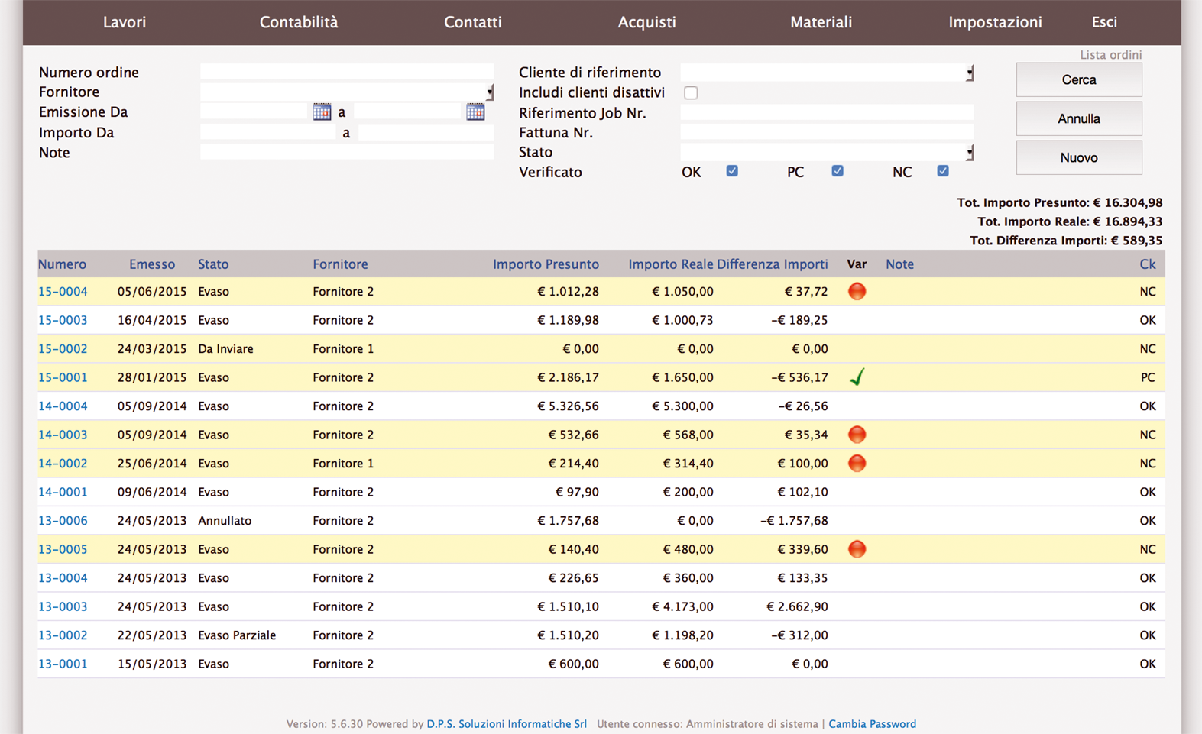
Task: Uncheck the OK verificato checkbox
Action: coord(732,171)
